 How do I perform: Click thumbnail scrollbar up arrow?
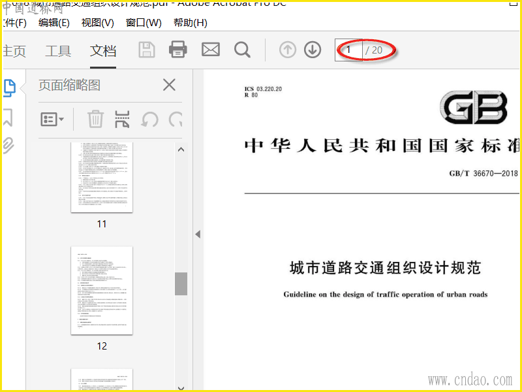point(181,150)
